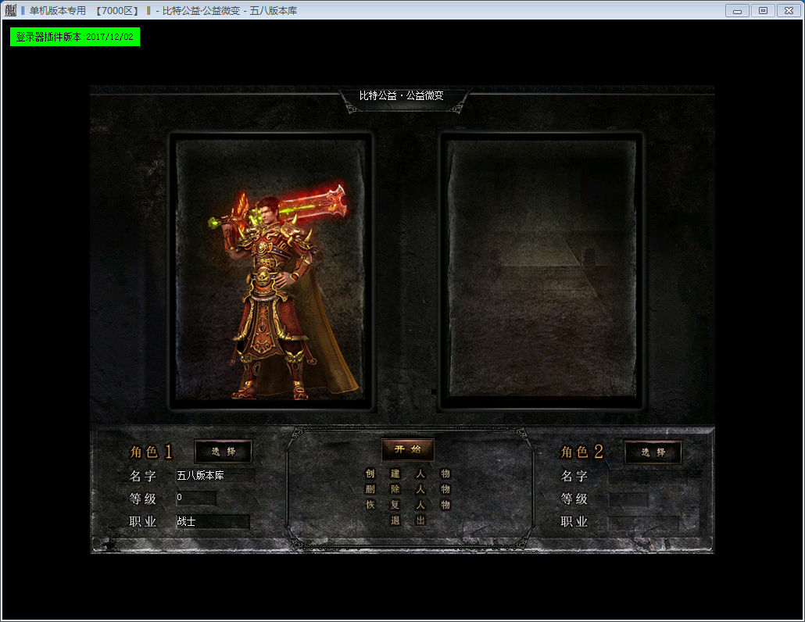The width and height of the screenshot is (805, 622).
Task: Click the empty 职业 field of 角色 2
Action: pyautogui.click(x=643, y=523)
